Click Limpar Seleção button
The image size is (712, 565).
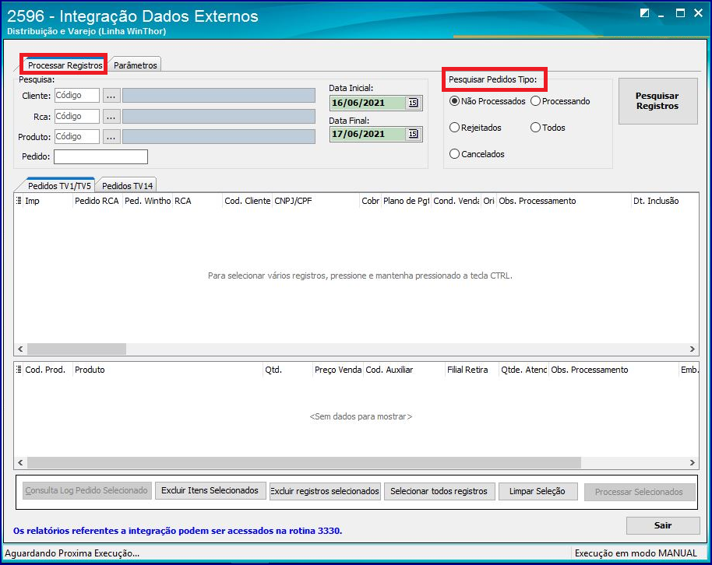pyautogui.click(x=538, y=491)
